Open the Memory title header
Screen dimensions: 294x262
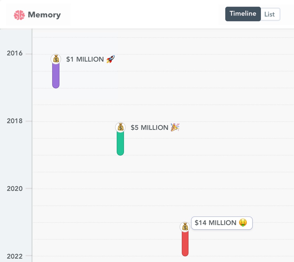(x=44, y=15)
